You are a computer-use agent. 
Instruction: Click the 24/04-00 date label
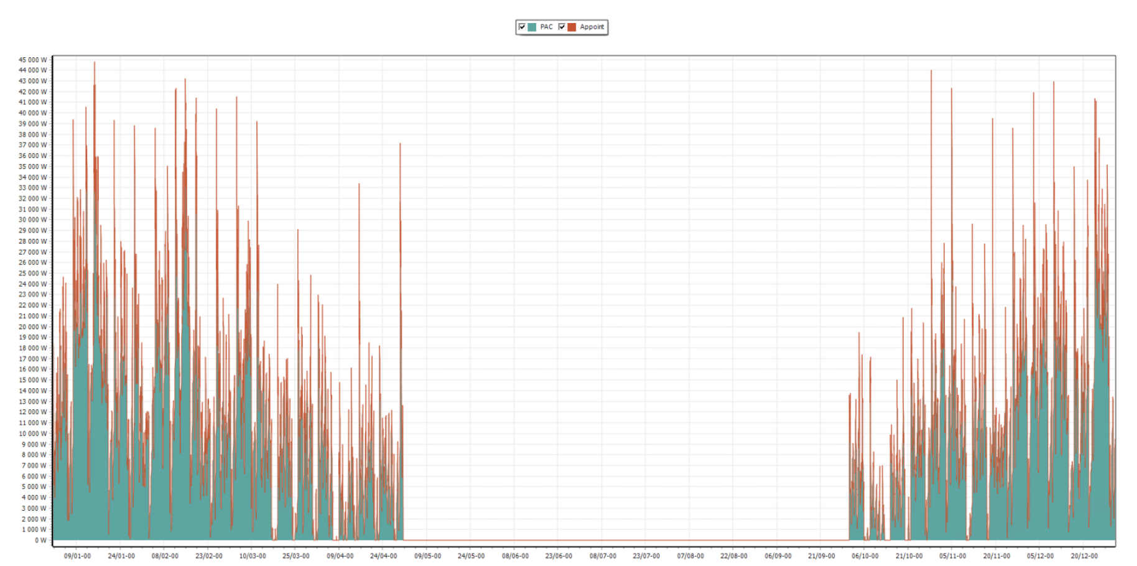[x=383, y=556]
